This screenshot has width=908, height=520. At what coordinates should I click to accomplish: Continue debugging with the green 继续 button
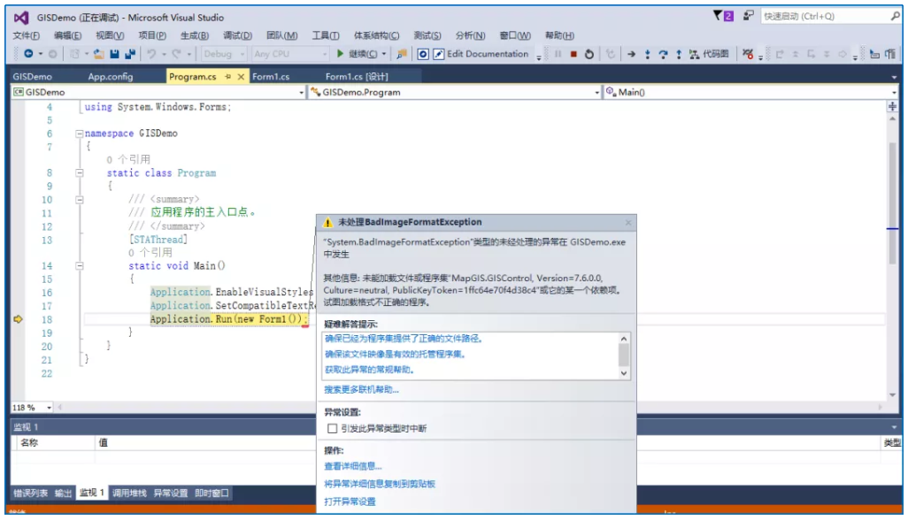pyautogui.click(x=358, y=54)
